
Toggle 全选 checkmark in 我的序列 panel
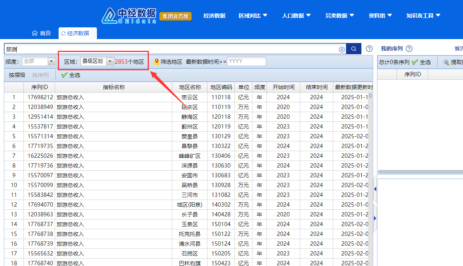pos(415,62)
